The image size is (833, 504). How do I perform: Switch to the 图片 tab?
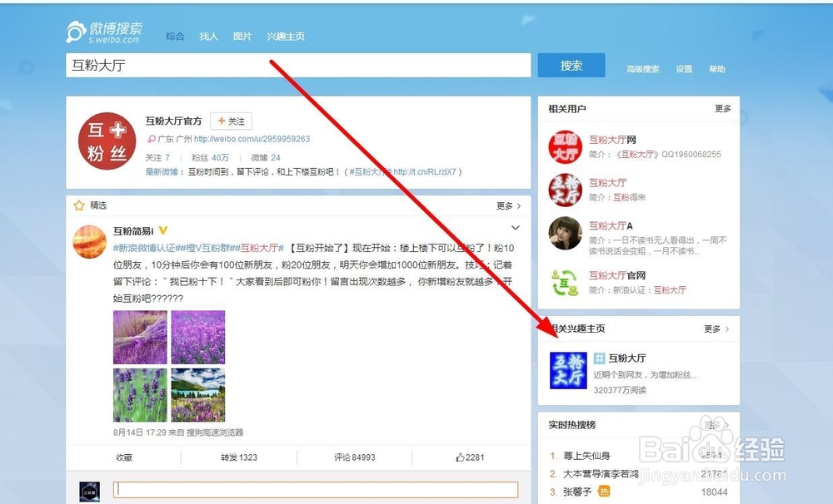(242, 36)
